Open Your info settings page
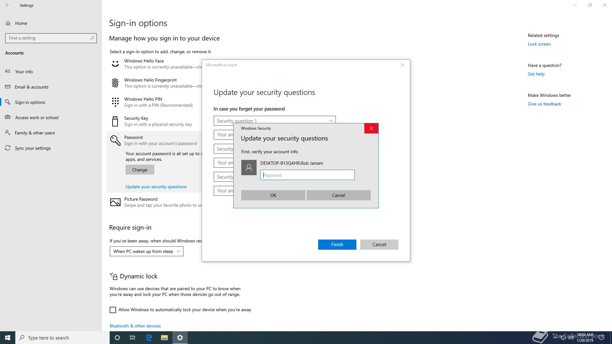The width and height of the screenshot is (612, 344). tap(24, 72)
